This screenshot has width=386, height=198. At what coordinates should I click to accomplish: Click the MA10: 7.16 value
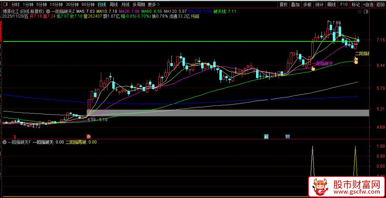[107, 11]
